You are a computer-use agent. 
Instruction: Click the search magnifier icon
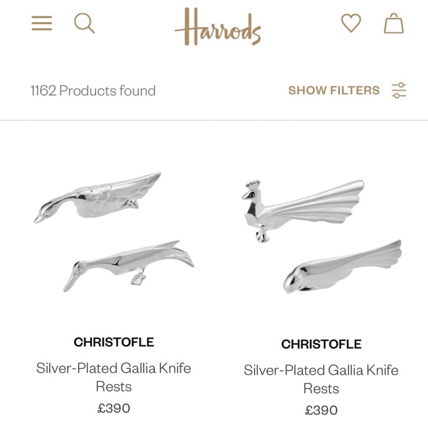point(84,24)
